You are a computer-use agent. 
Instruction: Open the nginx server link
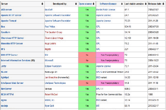pos(4,100)
